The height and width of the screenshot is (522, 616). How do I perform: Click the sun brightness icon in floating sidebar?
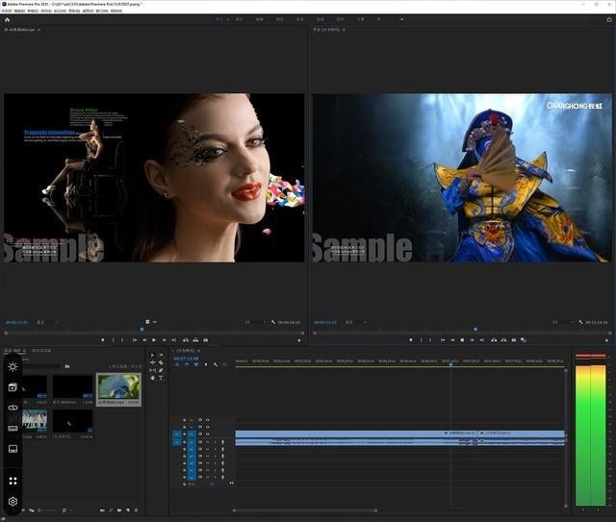[13, 367]
